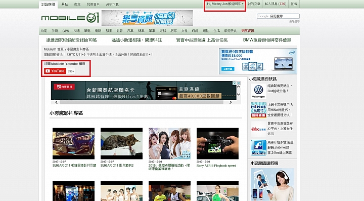Expand the Hi, Mickey Jun account dropdown
Viewport: 364px width, 201px height.
click(225, 4)
